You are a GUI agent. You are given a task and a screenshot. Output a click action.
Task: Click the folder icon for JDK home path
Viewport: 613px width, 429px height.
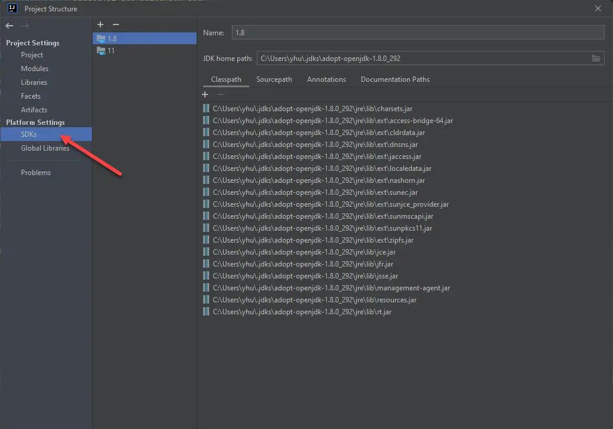(x=597, y=58)
